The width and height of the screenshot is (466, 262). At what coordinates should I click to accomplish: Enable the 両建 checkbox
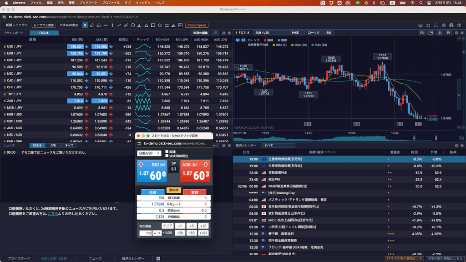point(167,152)
